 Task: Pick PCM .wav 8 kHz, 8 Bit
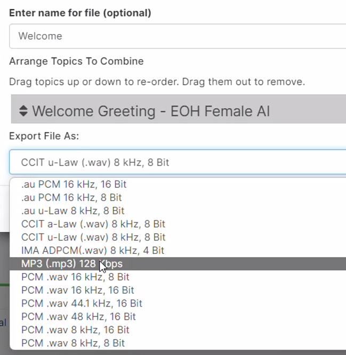pos(178,343)
